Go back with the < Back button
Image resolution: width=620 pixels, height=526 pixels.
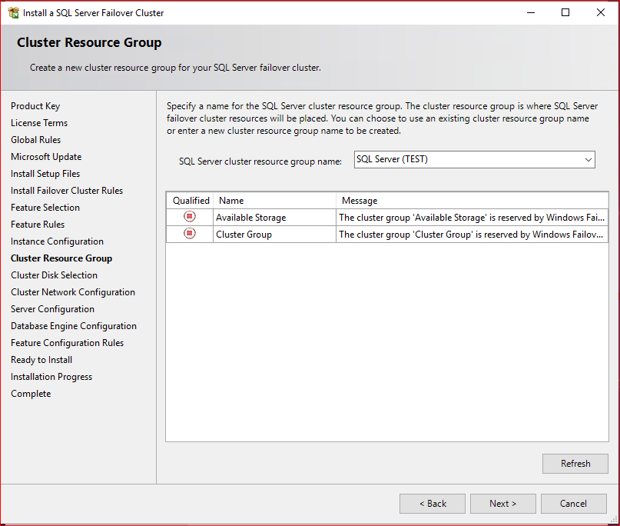click(x=433, y=504)
